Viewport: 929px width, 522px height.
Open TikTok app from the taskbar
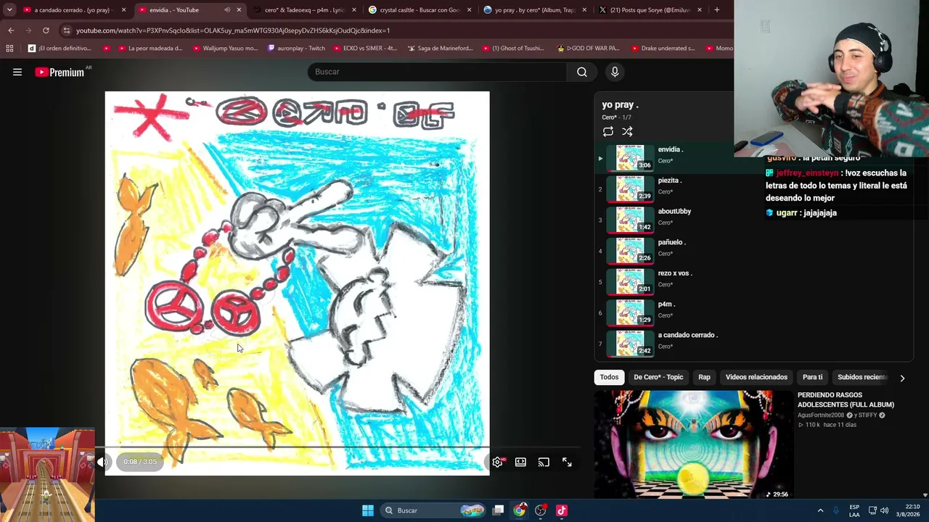click(561, 510)
